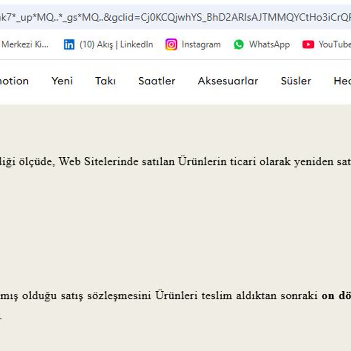Open the Süsler menu item
Viewport: 351px width, 351px height.
pyautogui.click(x=296, y=81)
